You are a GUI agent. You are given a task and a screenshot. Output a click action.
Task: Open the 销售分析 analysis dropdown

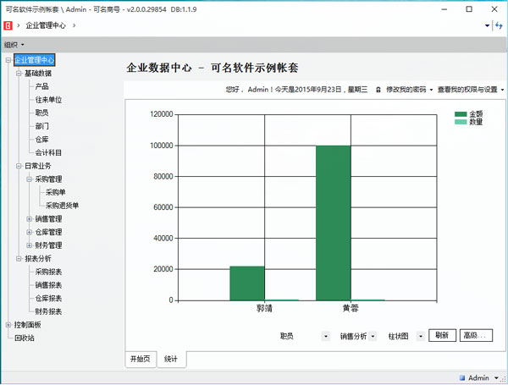point(373,336)
